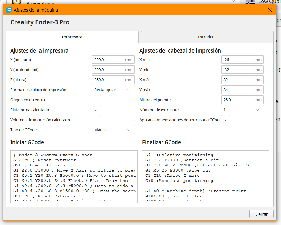The height and width of the screenshot is (225, 281).
Task: Click the 'G90 ;Absolute positioning' line
Action: (179, 181)
